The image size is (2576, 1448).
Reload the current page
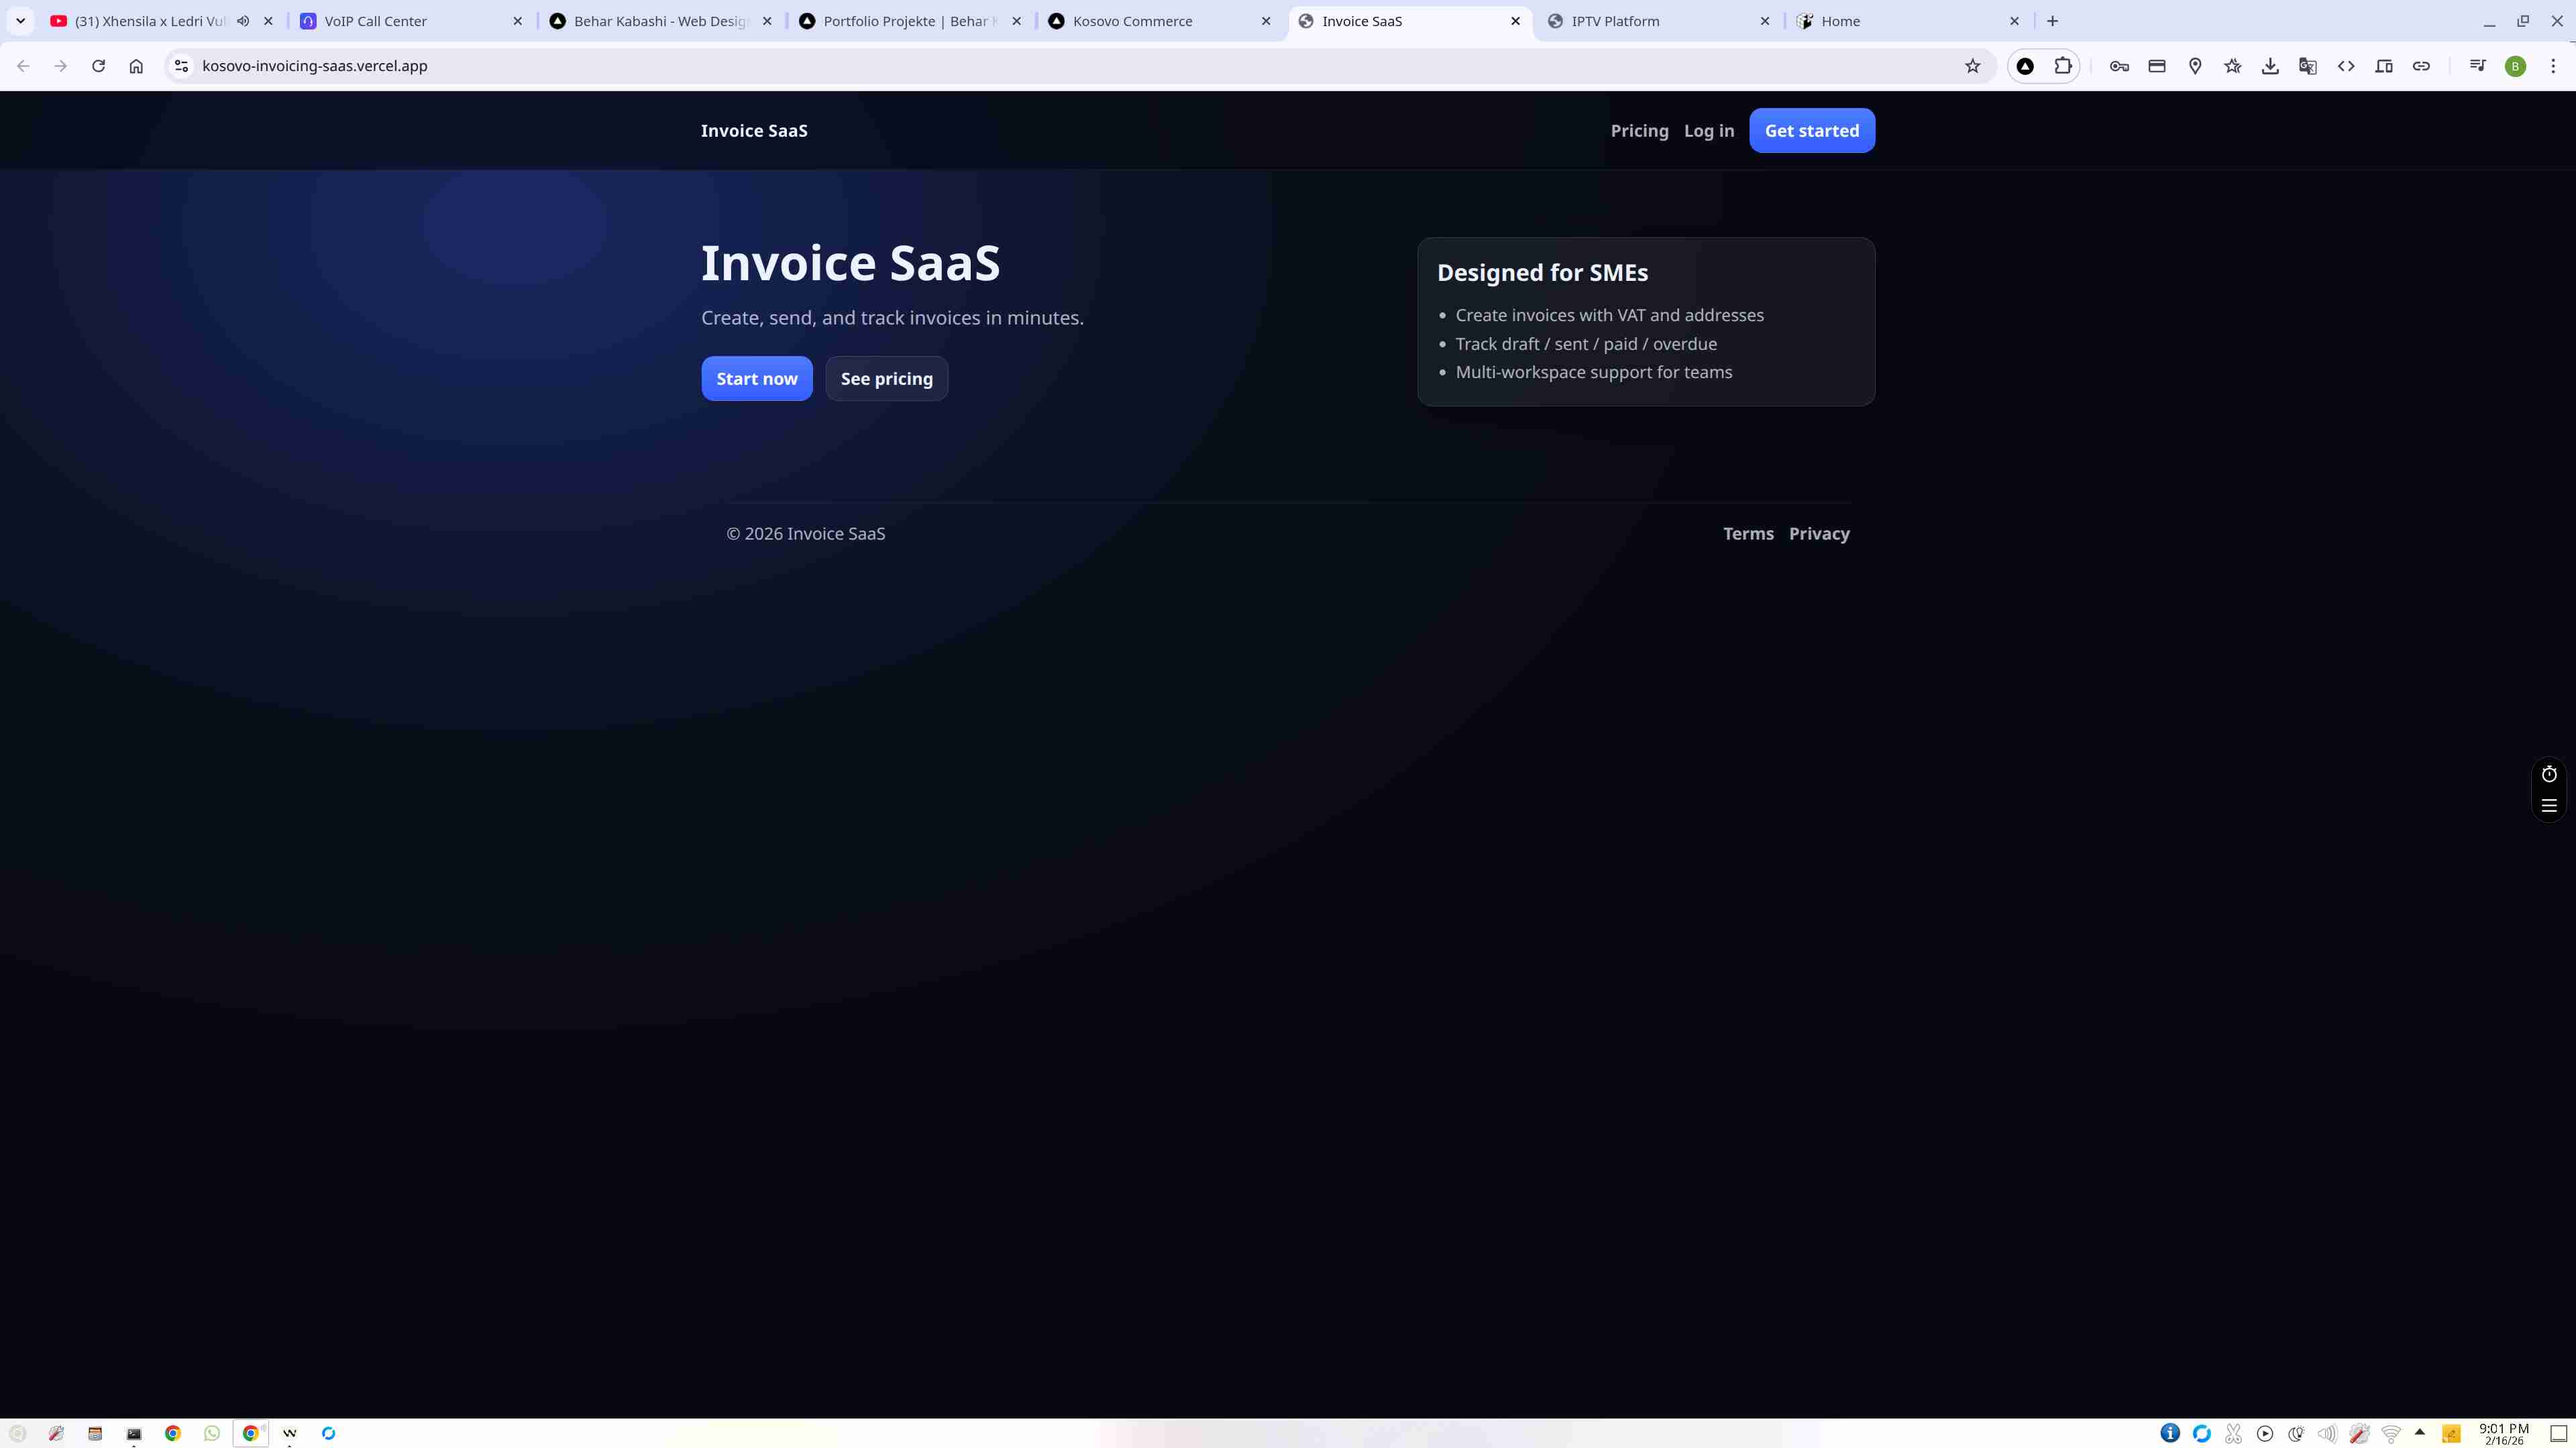click(x=98, y=66)
